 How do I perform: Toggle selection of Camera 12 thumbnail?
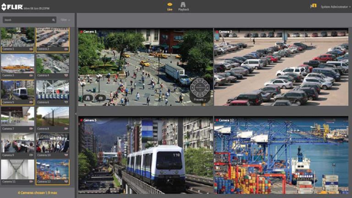point(52,170)
